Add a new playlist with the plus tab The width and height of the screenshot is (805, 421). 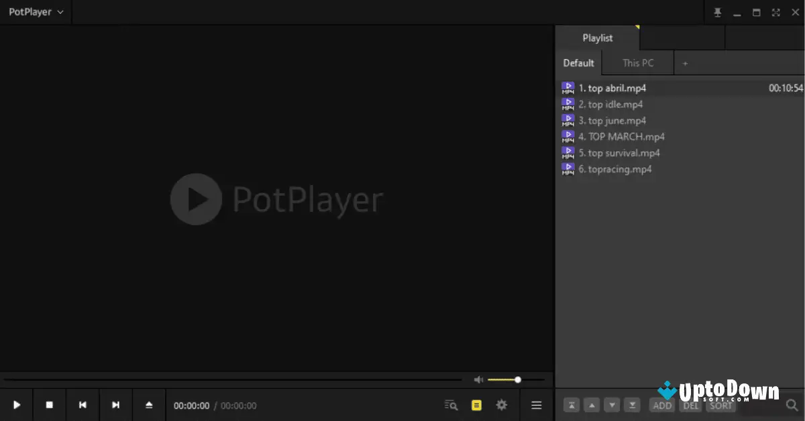[x=685, y=62]
